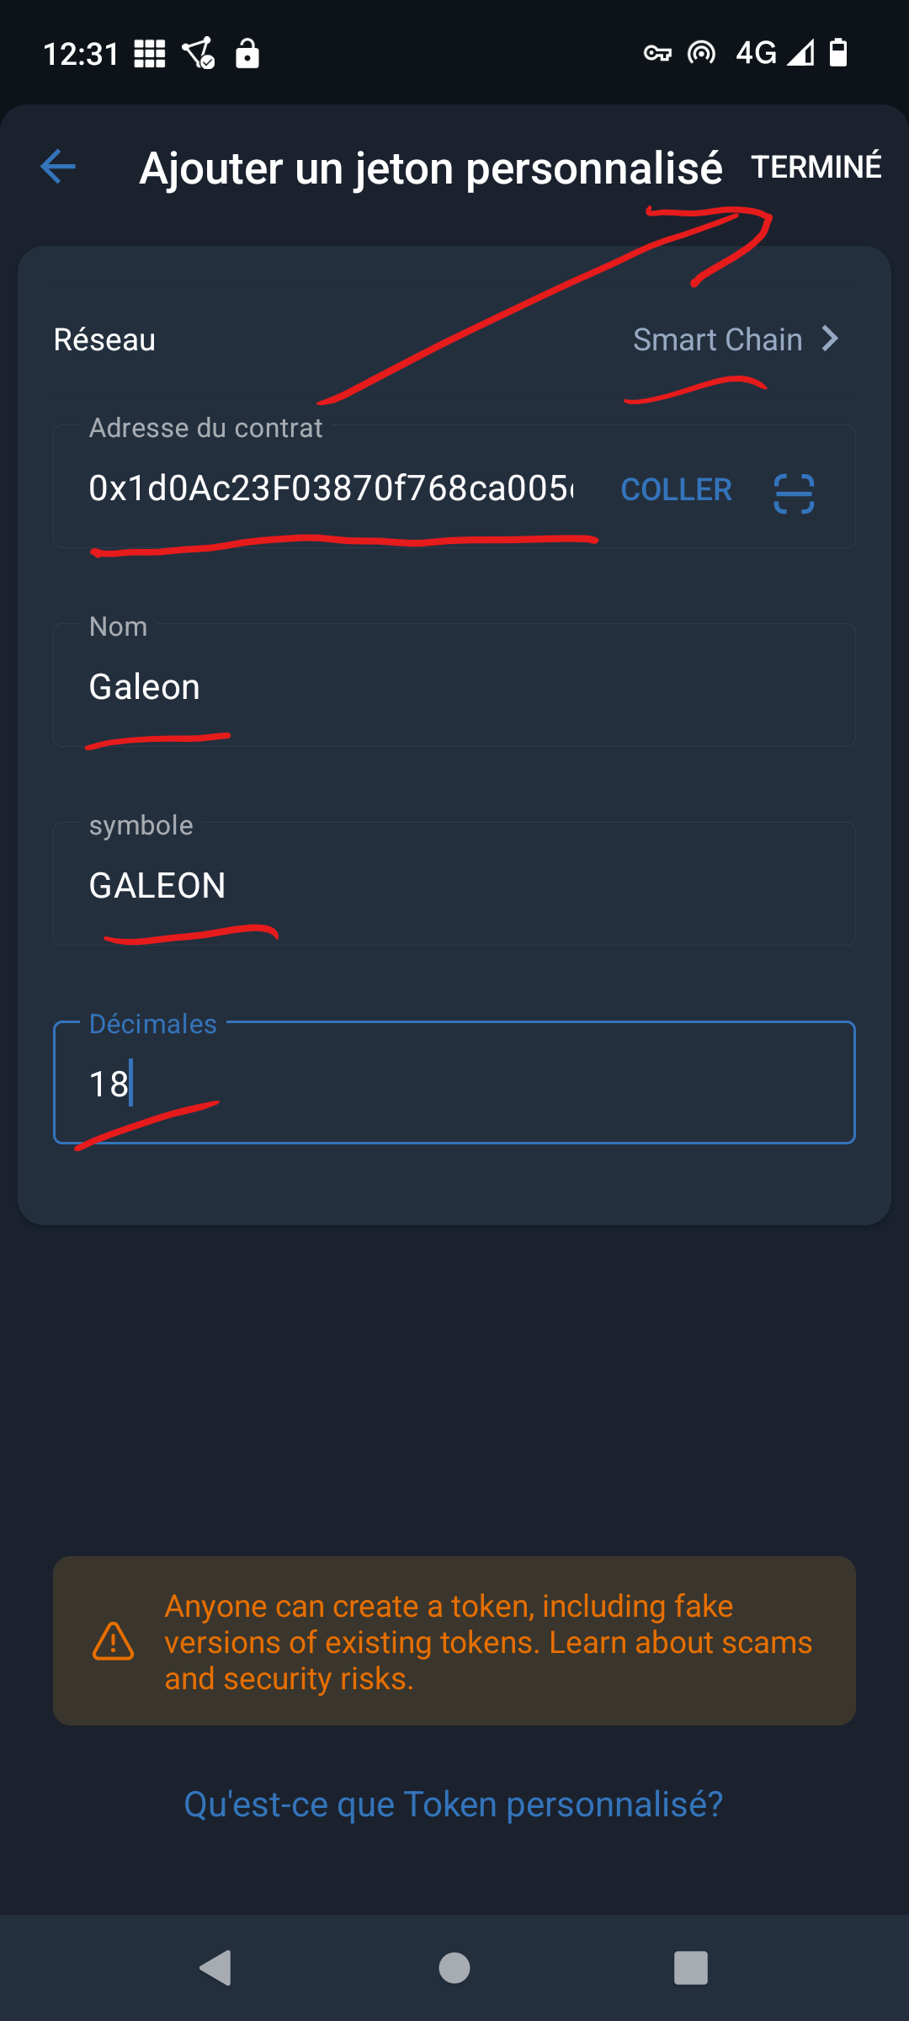Tap the lock icon in status bar
Screen dimensions: 909x2021
pyautogui.click(x=247, y=53)
